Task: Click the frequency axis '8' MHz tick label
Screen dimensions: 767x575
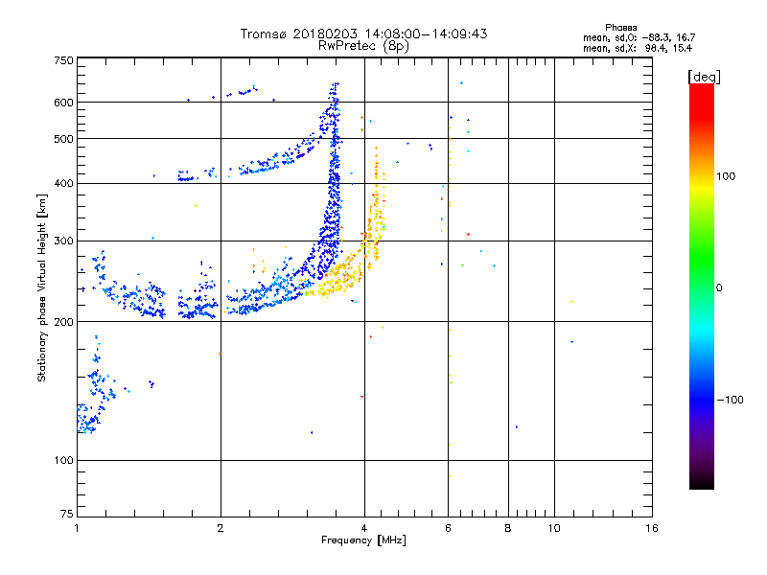Action: (x=508, y=528)
